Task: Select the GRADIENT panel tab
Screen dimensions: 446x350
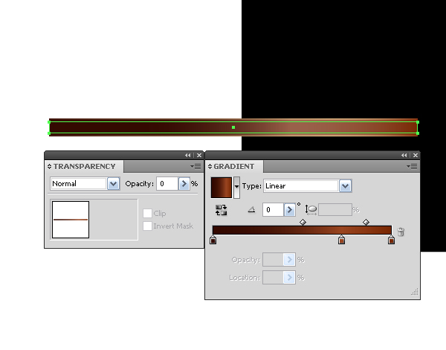Action: (234, 167)
